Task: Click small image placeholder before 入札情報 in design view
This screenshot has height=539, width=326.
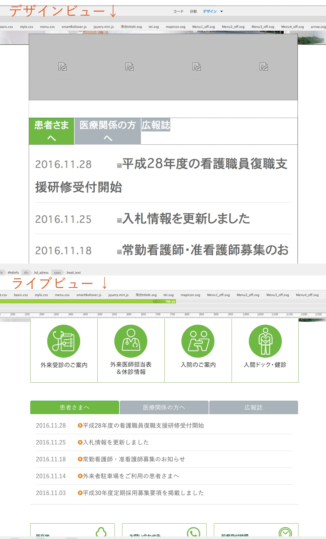Action: pos(119,221)
